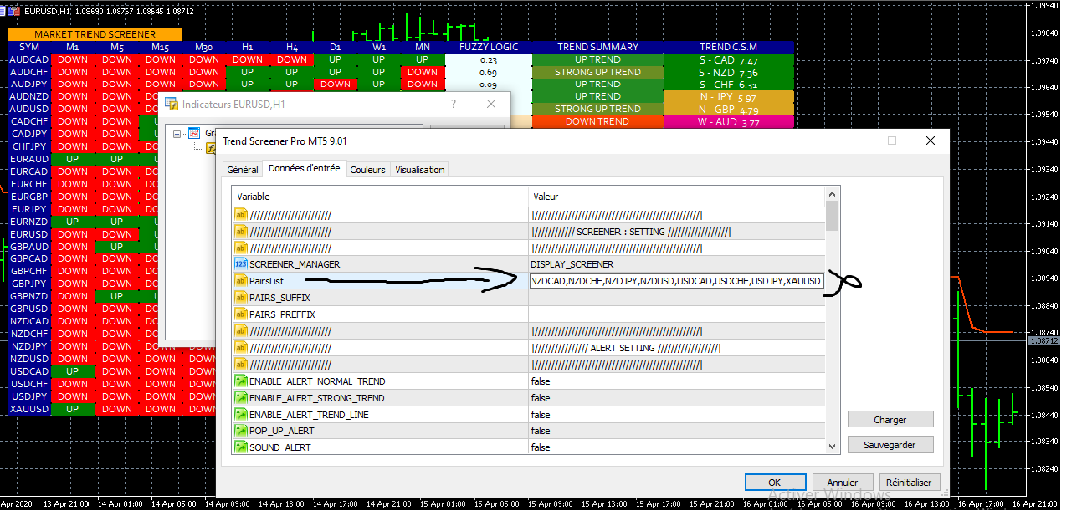1087x511 pixels.
Task: Click the N - GBP 4.79 strength cell
Action: pyautogui.click(x=729, y=110)
